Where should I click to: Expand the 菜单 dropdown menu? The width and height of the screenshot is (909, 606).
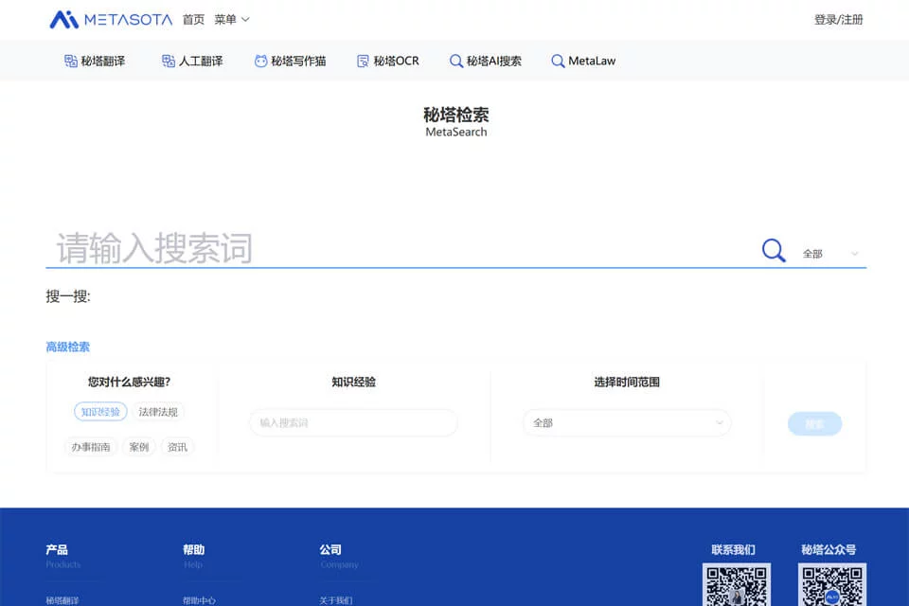point(232,20)
